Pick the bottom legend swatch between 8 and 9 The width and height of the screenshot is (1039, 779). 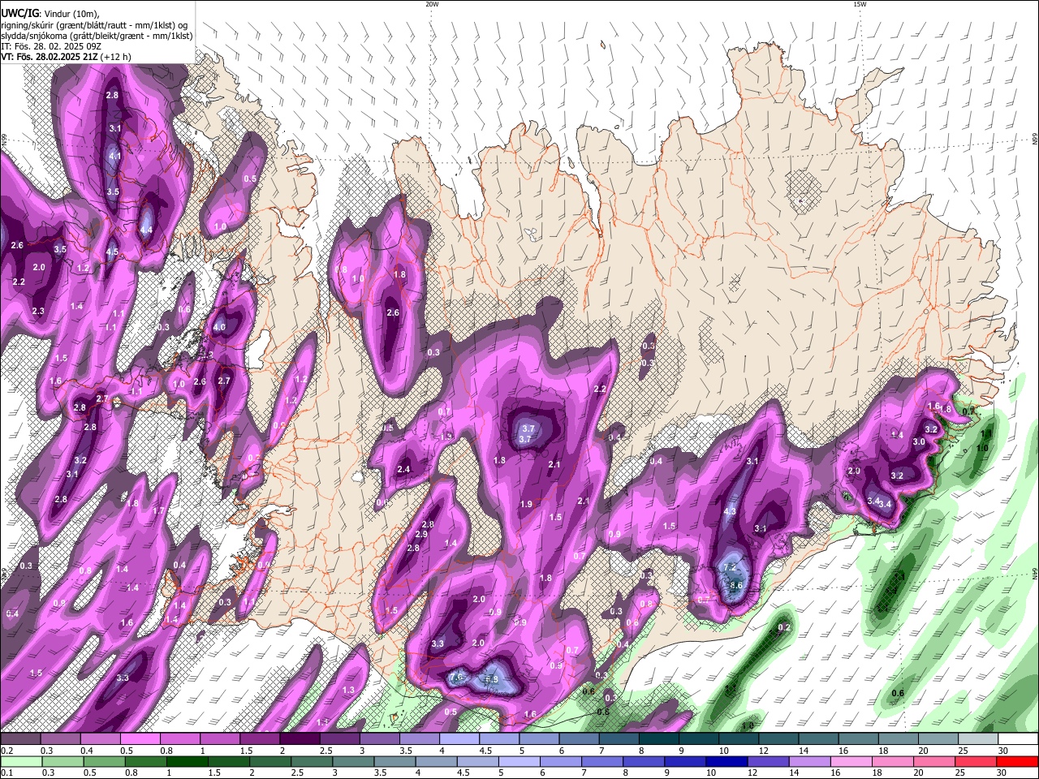[x=644, y=762]
